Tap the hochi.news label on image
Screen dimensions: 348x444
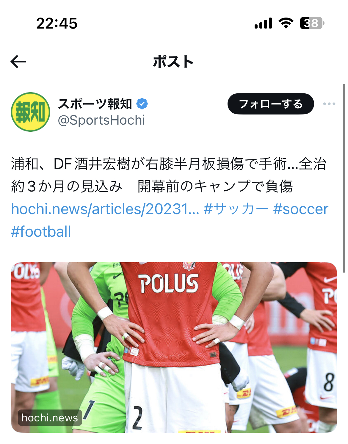coord(50,418)
